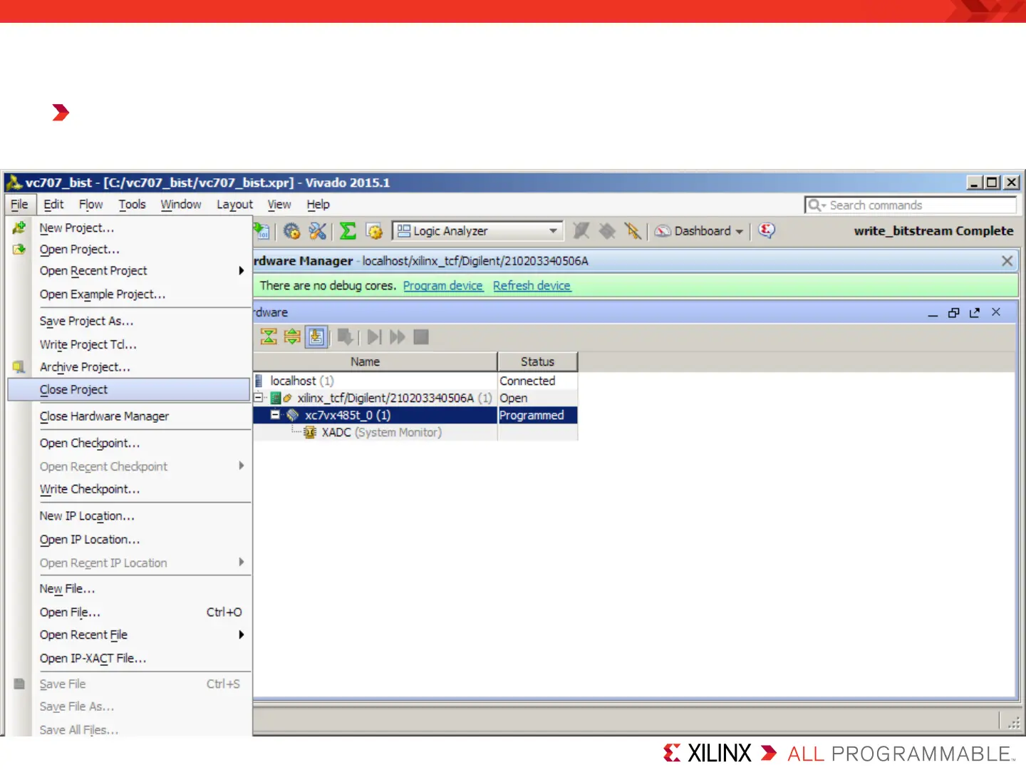1026x770 pixels.
Task: Open the Layout menu
Action: pos(234,205)
